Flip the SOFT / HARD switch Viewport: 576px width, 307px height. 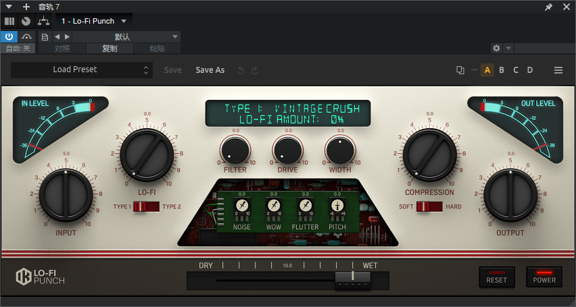coord(429,206)
